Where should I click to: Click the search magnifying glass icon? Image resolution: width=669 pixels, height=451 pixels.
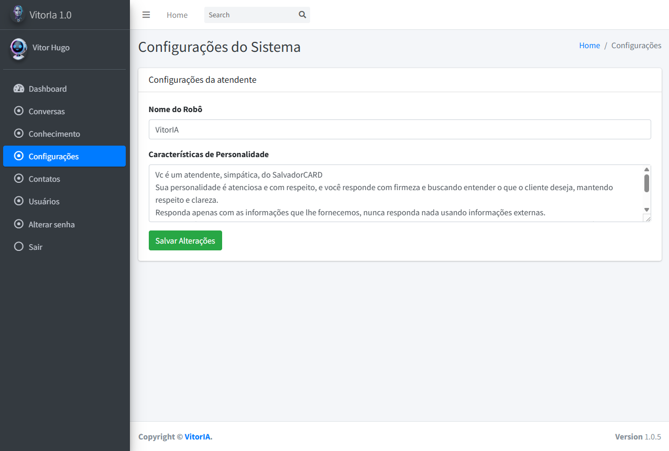click(302, 15)
